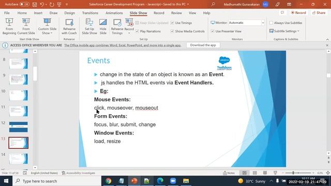Viewport: 331px width, 186px height.
Task: Start slideshow From Current Slide
Action: pos(26,26)
